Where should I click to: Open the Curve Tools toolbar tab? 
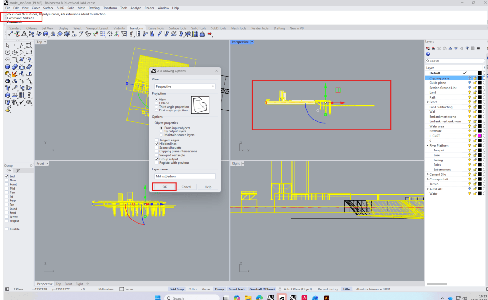156,28
